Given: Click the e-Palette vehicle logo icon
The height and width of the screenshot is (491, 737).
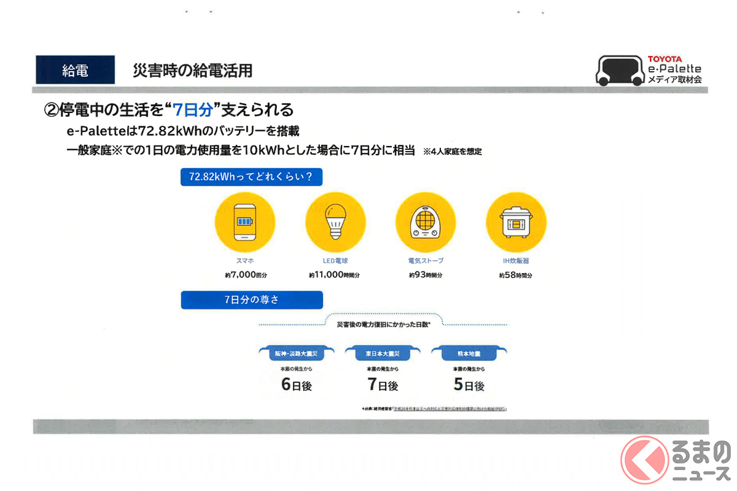Looking at the screenshot, I should tap(619, 71).
